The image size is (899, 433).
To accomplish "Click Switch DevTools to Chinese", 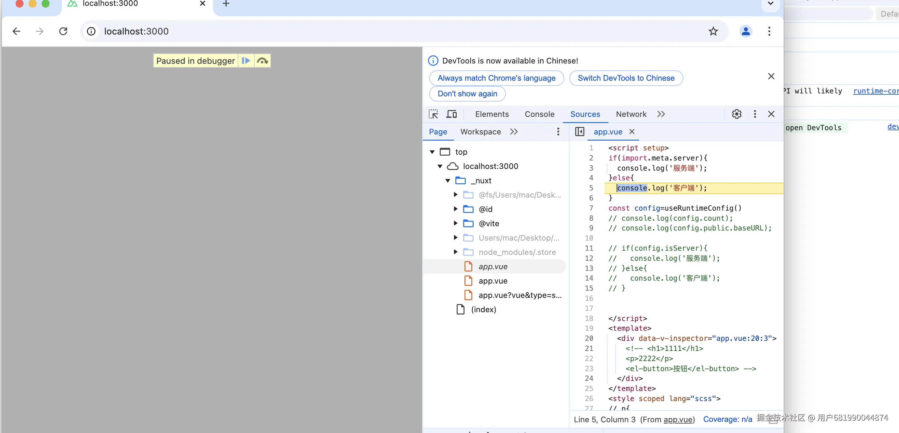I will coord(626,78).
